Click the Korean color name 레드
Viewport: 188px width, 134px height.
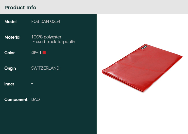point(35,52)
